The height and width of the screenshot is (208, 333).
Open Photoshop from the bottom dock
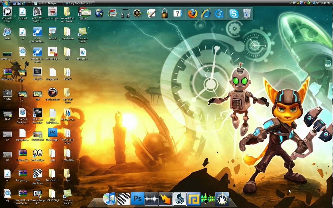[137, 199]
